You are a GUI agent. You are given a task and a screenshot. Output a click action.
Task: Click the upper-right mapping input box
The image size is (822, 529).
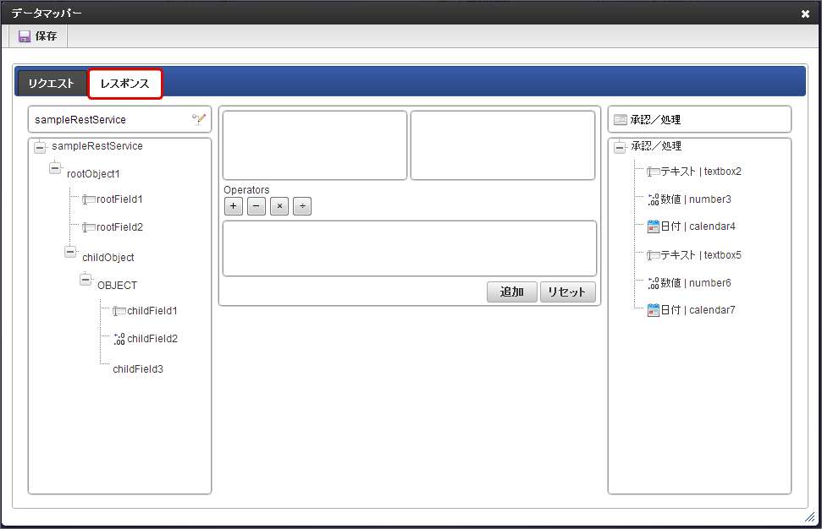pos(502,145)
